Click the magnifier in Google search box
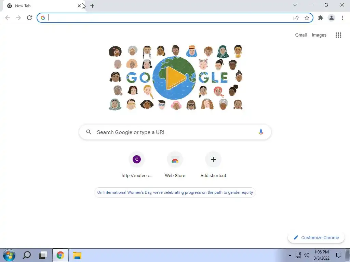 click(89, 132)
